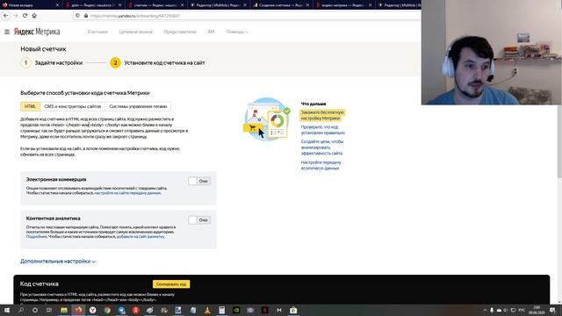Click the microphone icon in the system tray
Viewport: 562px width, 316px height.
click(x=492, y=310)
